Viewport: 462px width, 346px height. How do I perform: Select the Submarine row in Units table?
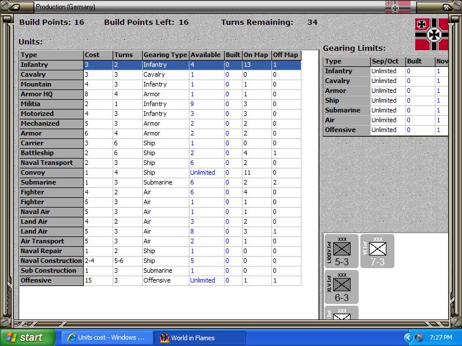(x=161, y=182)
